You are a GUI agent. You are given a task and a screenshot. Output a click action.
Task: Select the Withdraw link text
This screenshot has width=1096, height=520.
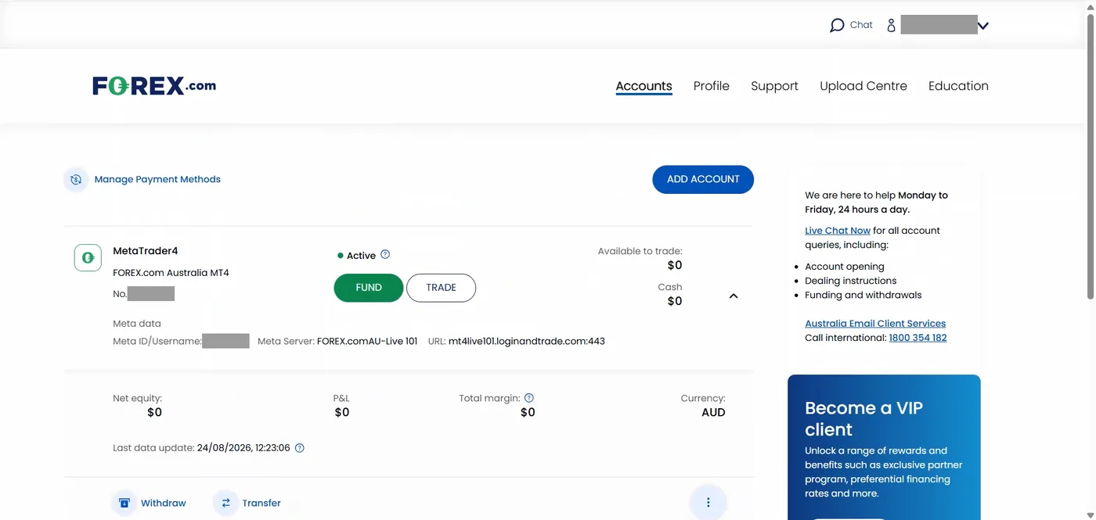coord(163,503)
